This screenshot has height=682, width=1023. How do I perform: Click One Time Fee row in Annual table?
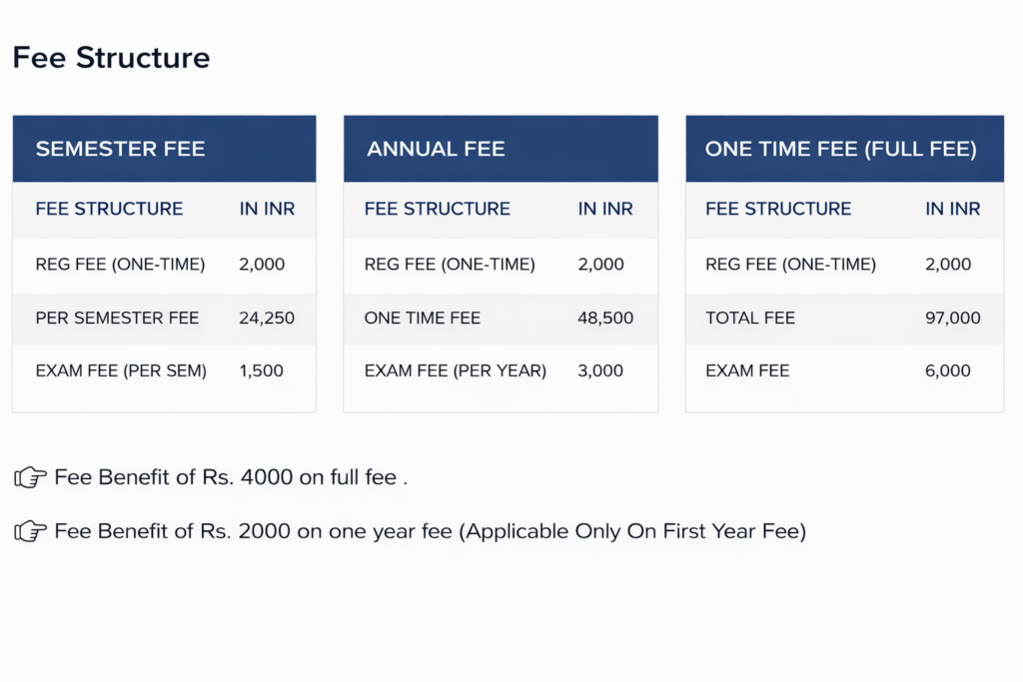[x=423, y=319]
